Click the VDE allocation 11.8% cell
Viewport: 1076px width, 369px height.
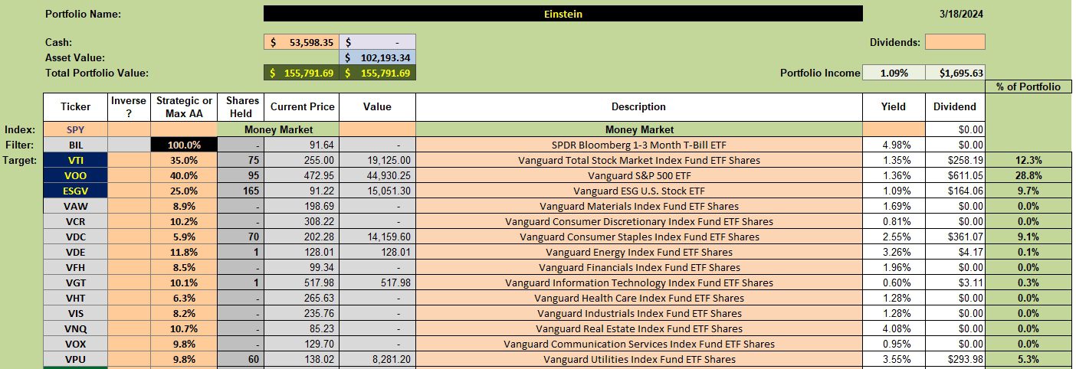(184, 253)
